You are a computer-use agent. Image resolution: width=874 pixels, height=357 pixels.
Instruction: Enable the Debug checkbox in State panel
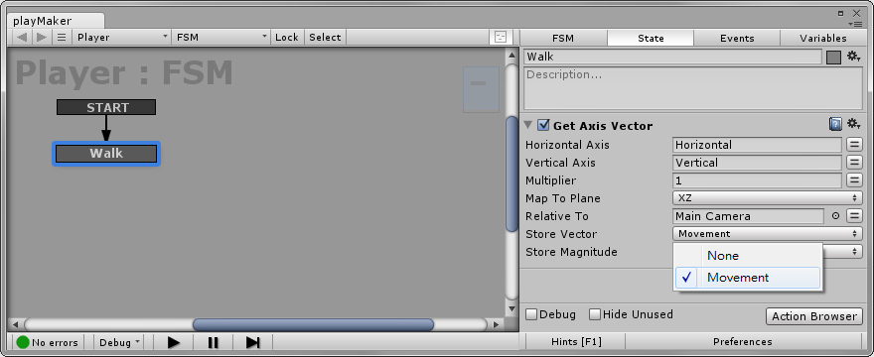click(x=531, y=314)
